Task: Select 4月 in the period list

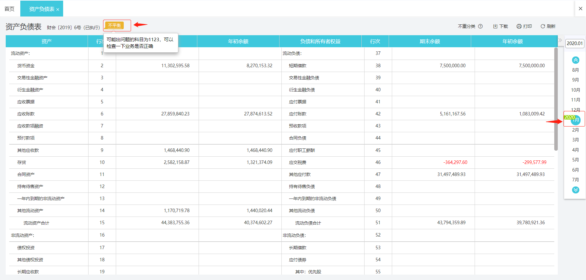Action: (576, 150)
